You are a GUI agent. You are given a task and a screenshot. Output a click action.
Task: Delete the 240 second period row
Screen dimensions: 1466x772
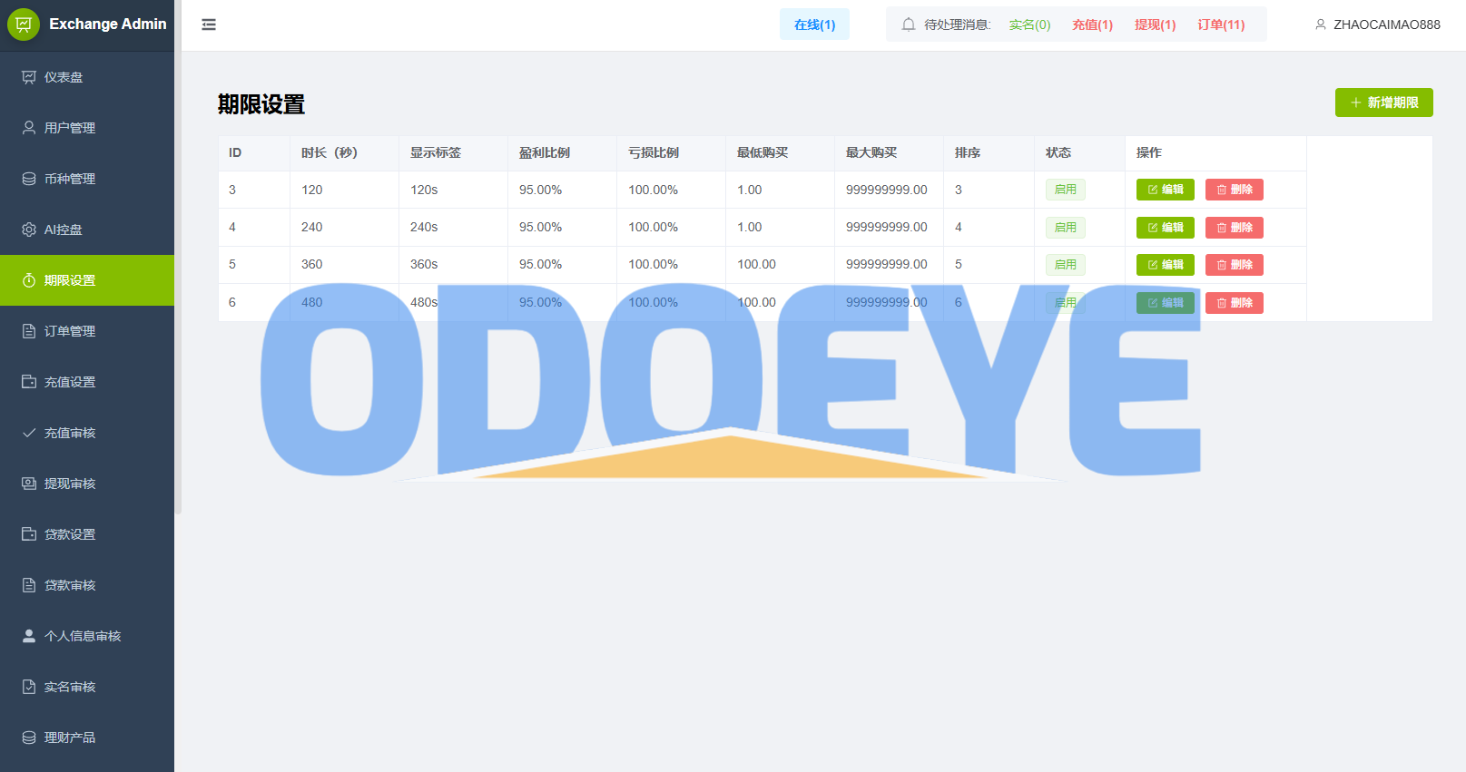[1234, 228]
